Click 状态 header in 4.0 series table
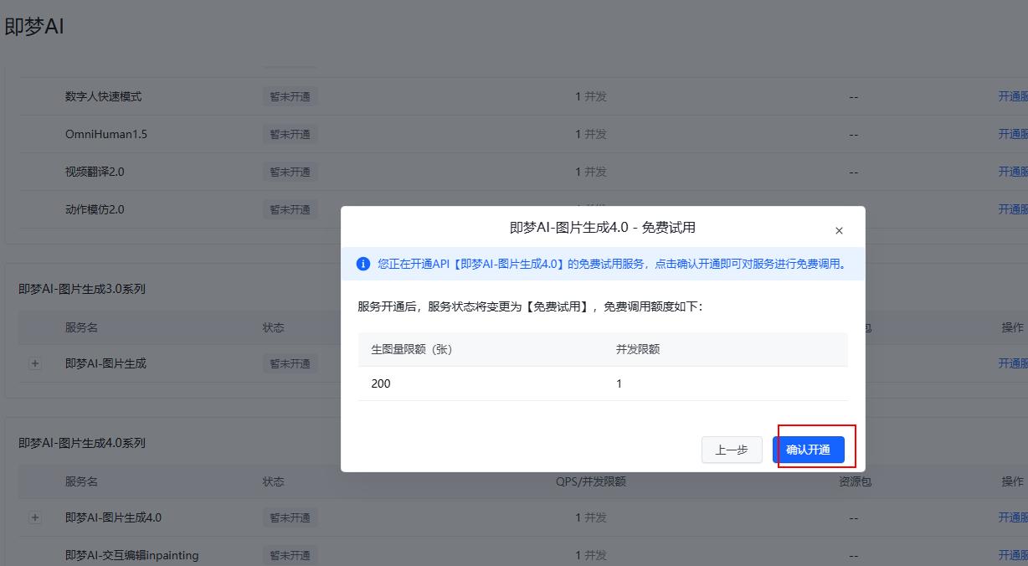This screenshot has width=1028, height=566. click(x=273, y=481)
